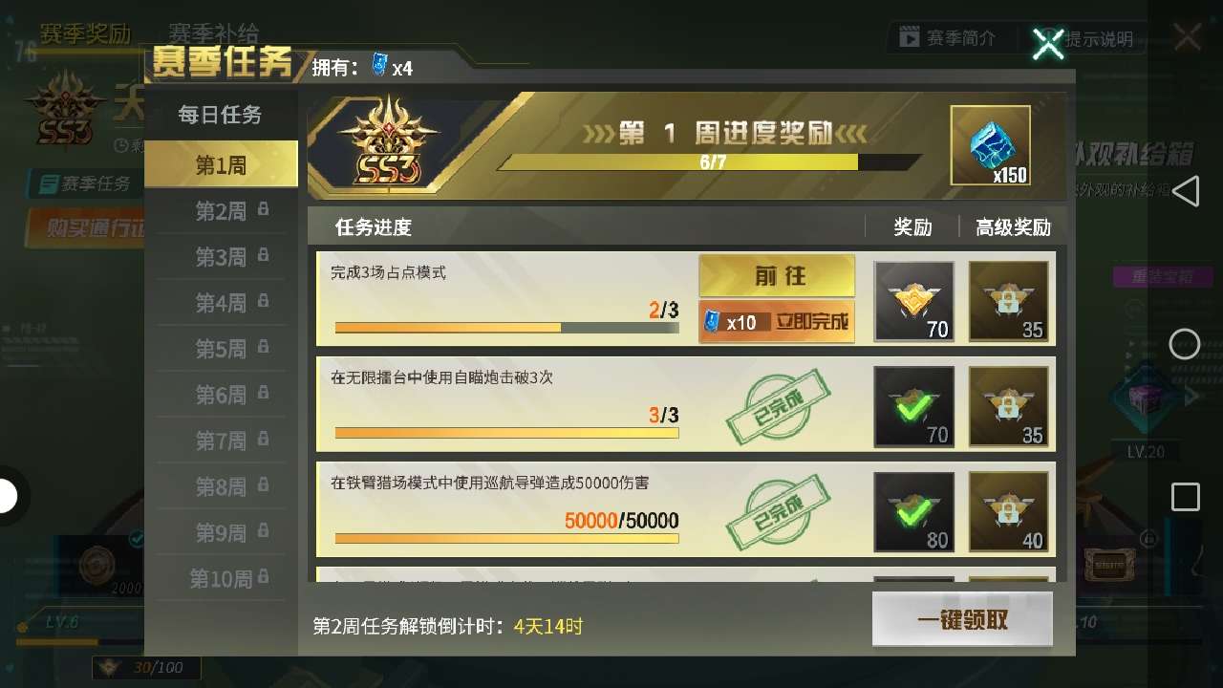The height and width of the screenshot is (688, 1223).
Task: Select the locked premium reward showing 40
Action: point(1009,512)
